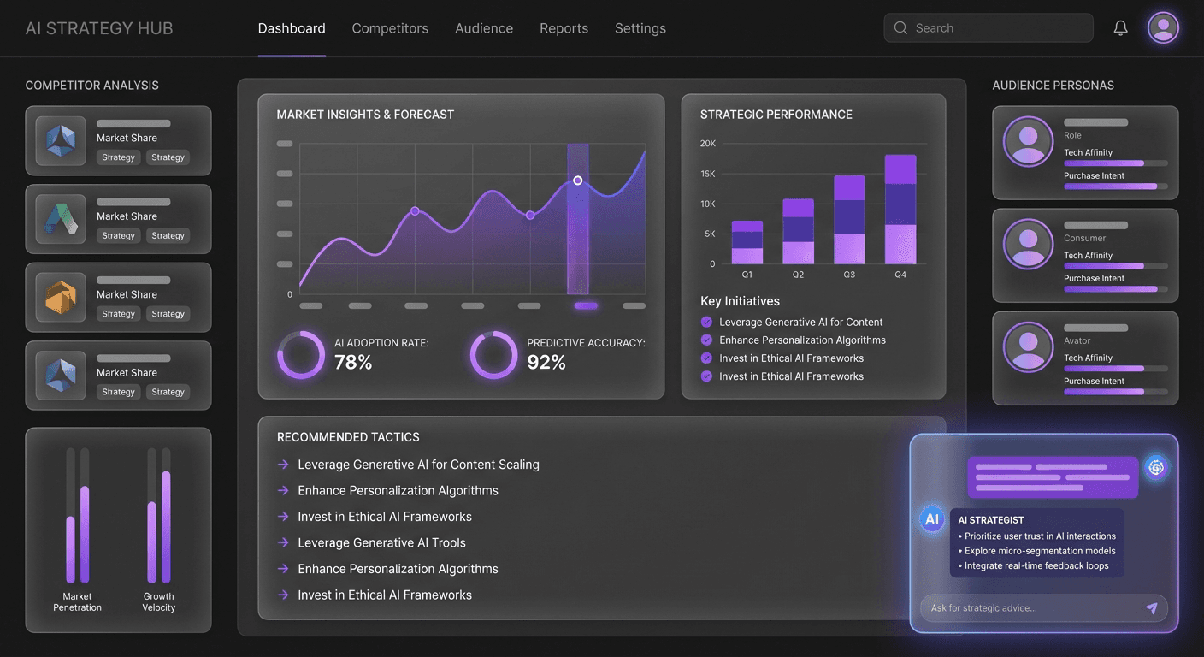The width and height of the screenshot is (1204, 657).
Task: Click the first Strategy chip on the top competitor card
Action: click(x=118, y=157)
